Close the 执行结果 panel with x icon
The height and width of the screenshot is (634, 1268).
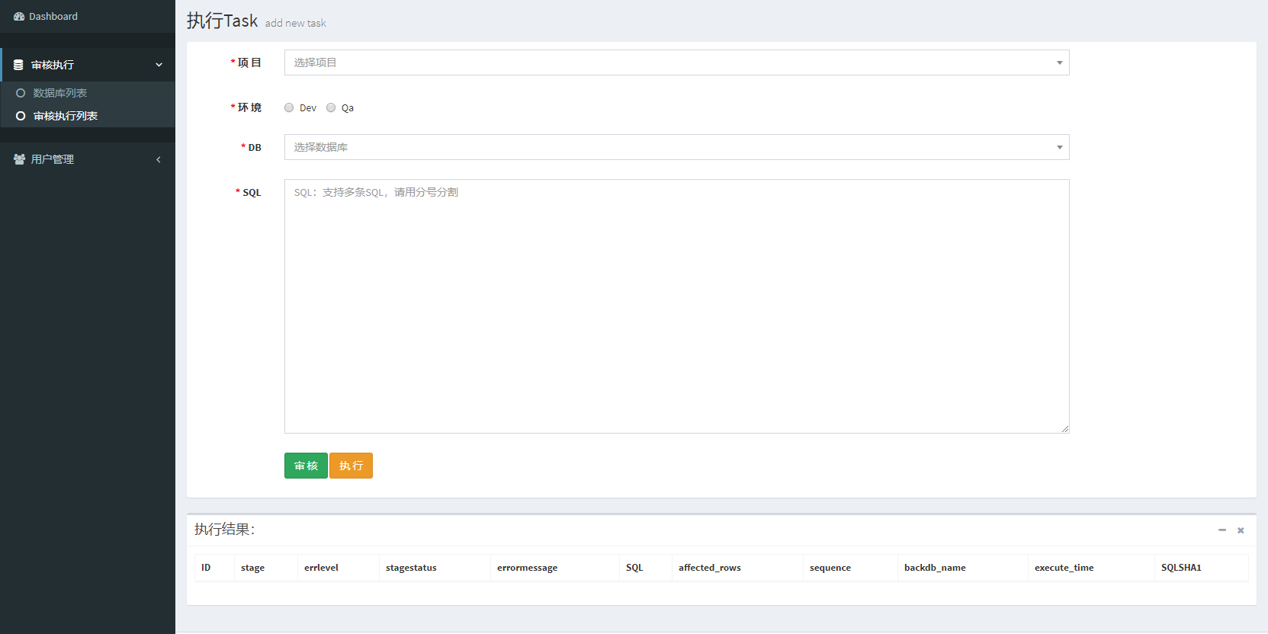click(x=1241, y=530)
